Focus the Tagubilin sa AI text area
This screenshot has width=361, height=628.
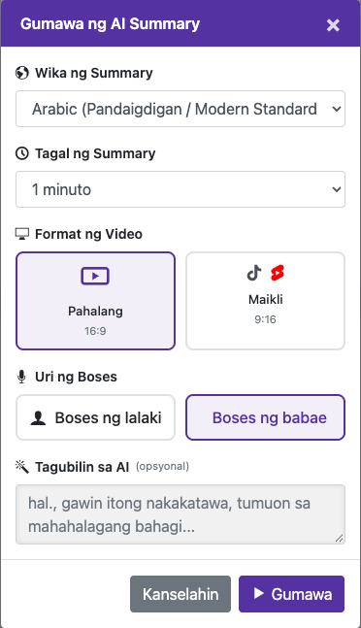180,514
